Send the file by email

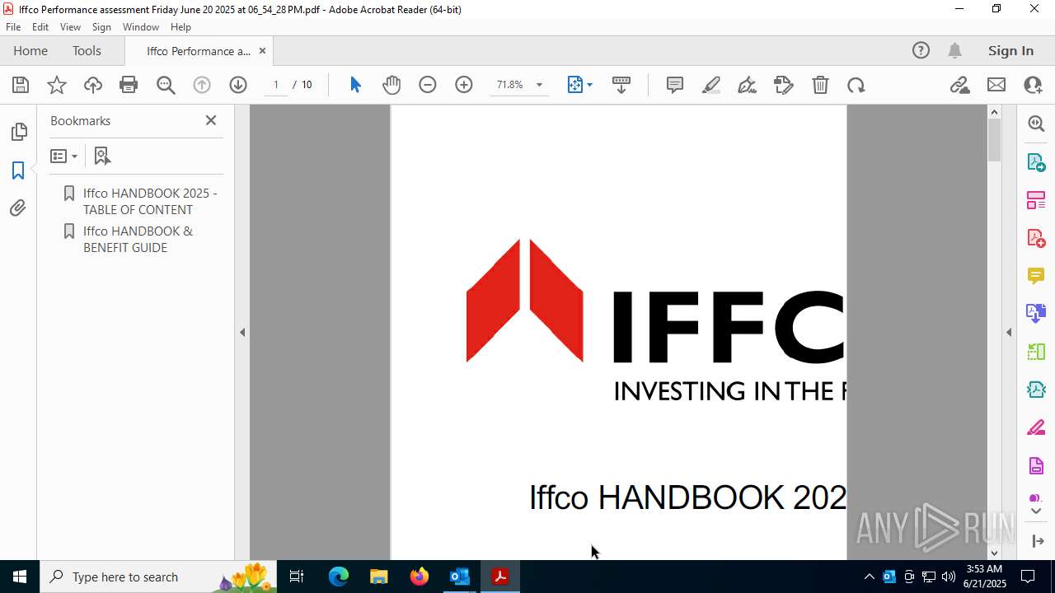(x=996, y=85)
